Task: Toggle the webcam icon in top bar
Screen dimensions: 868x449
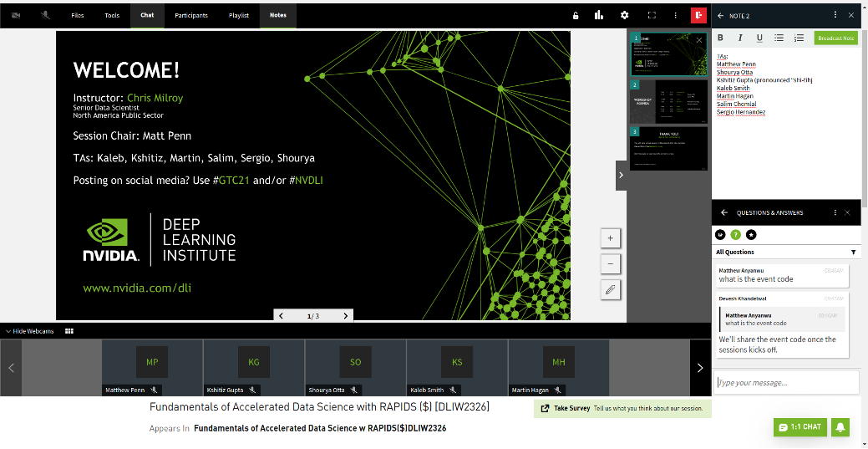Action: coord(15,16)
